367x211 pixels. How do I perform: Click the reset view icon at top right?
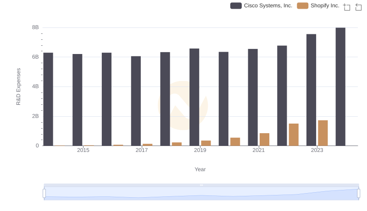[x=359, y=7]
